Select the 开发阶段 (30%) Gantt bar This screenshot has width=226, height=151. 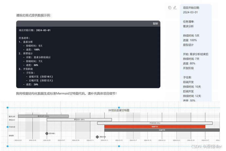pos(155,123)
